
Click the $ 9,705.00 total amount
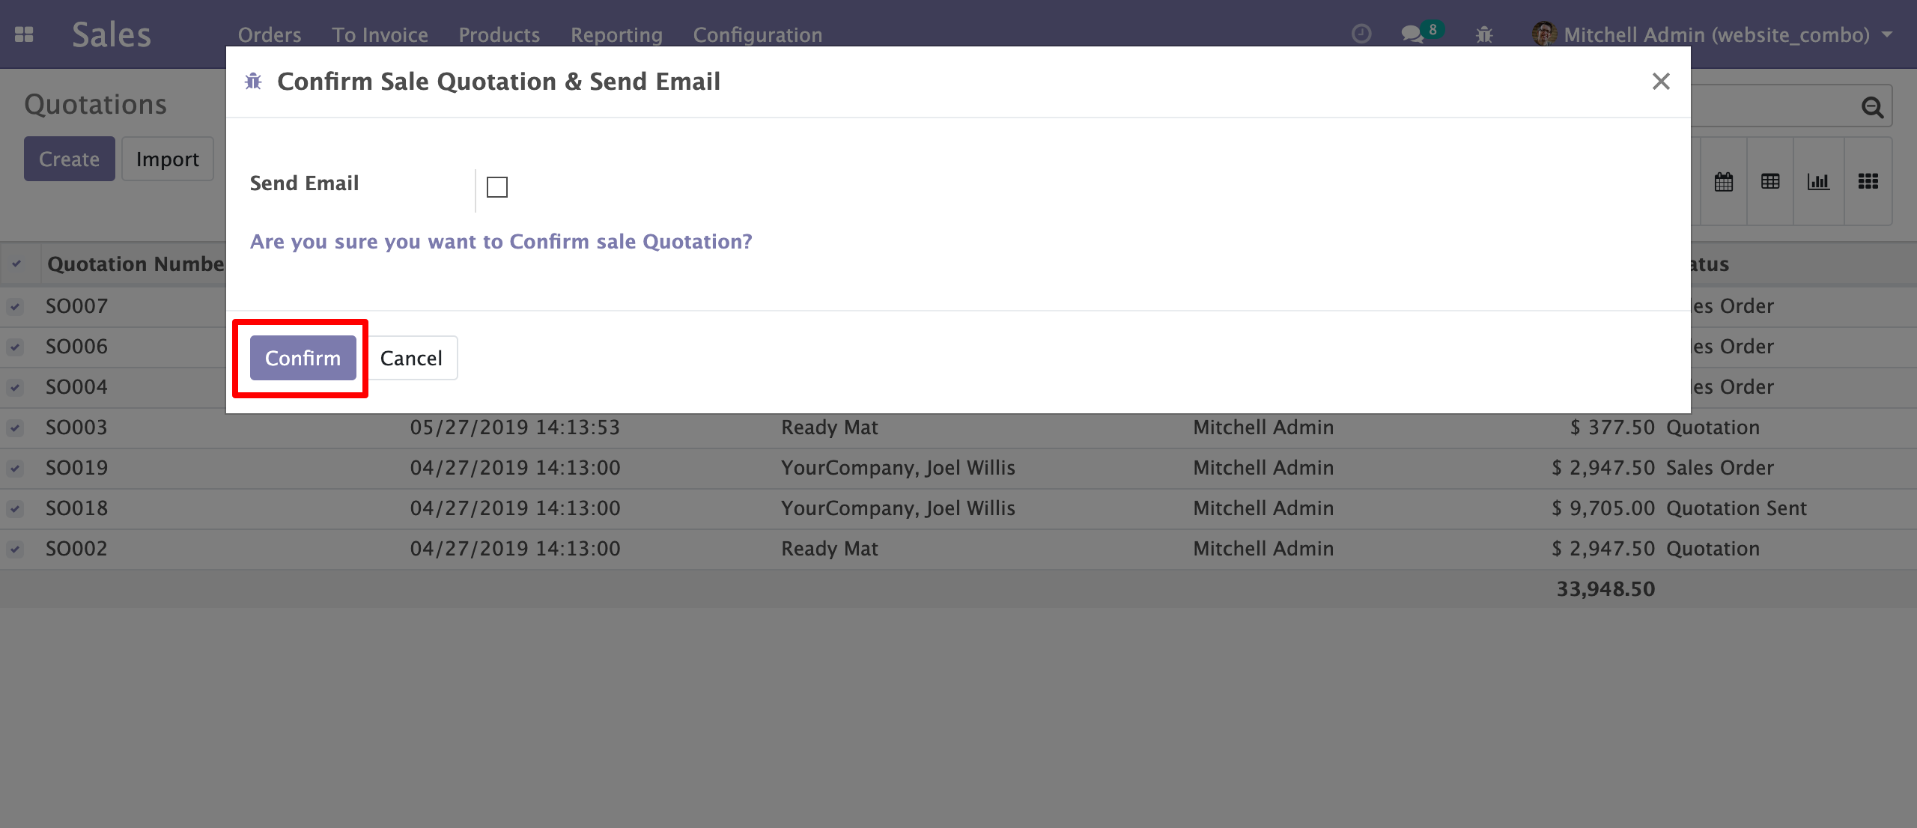coord(1603,508)
